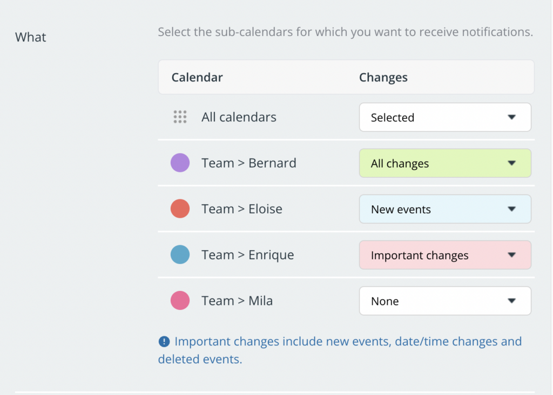Open Mila's None dropdown
Image resolution: width=553 pixels, height=395 pixels.
pos(445,301)
